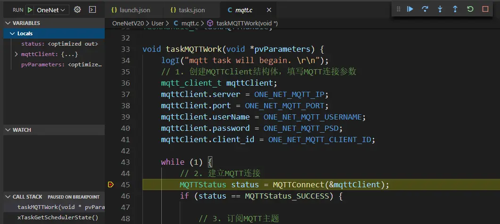This screenshot has width=500, height=224.
Task: Collapse the VARIABLES section
Action: click(8, 23)
